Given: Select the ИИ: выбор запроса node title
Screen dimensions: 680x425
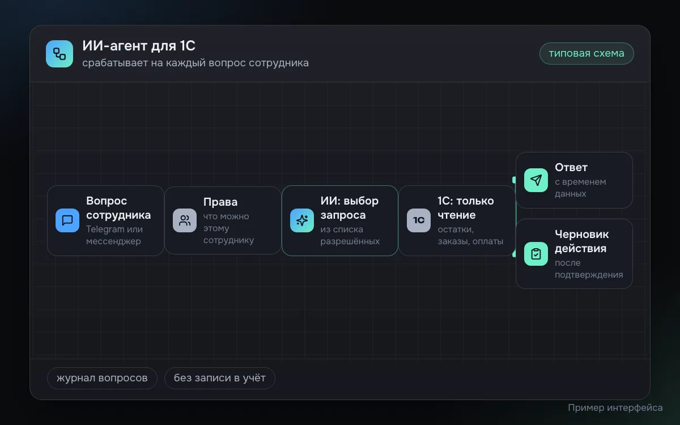Looking at the screenshot, I should point(350,208).
